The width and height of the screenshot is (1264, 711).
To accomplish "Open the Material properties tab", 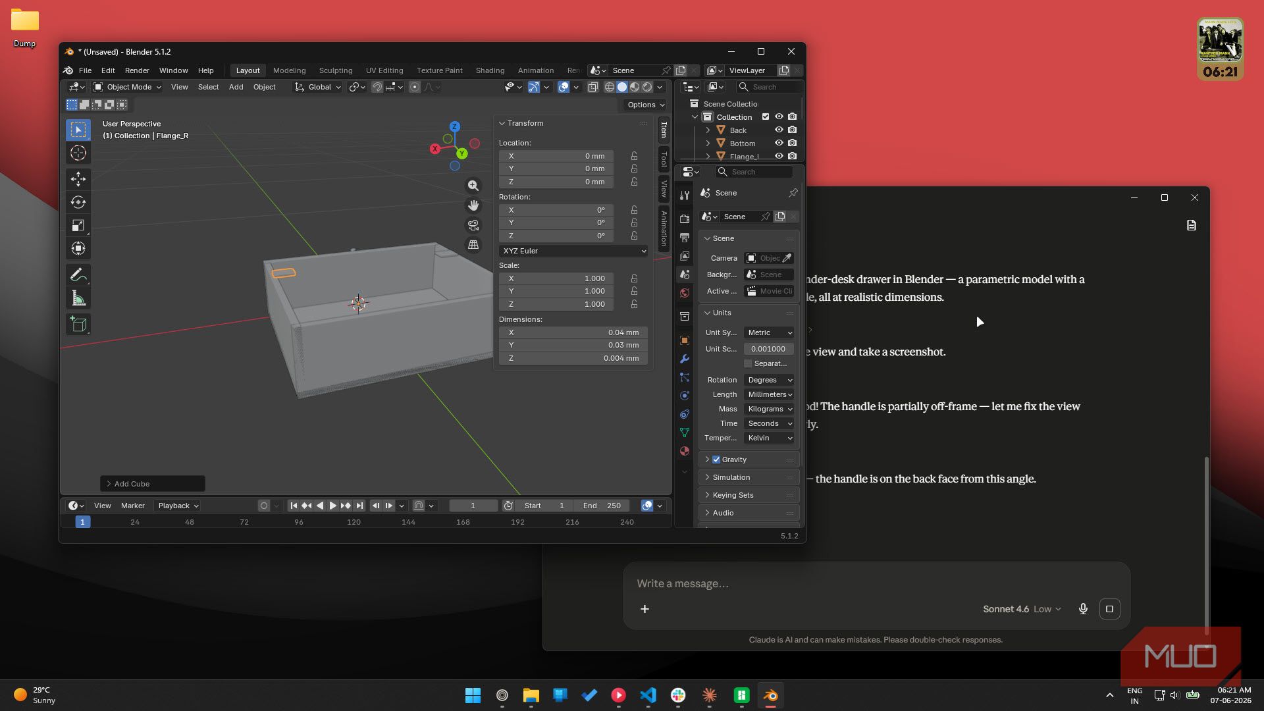I will click(x=685, y=451).
